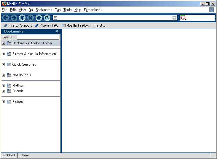Select the Firefox & Mozilla Information folder icon
This screenshot has width=217, height=159.
point(9,54)
